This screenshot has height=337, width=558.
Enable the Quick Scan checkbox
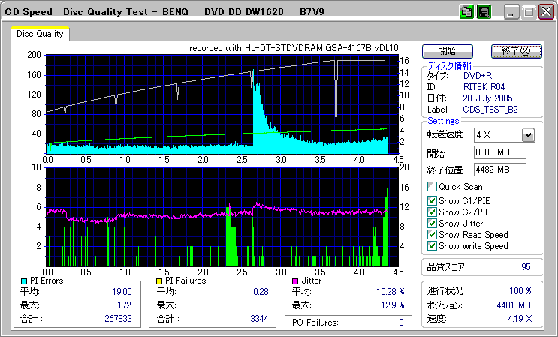point(432,187)
